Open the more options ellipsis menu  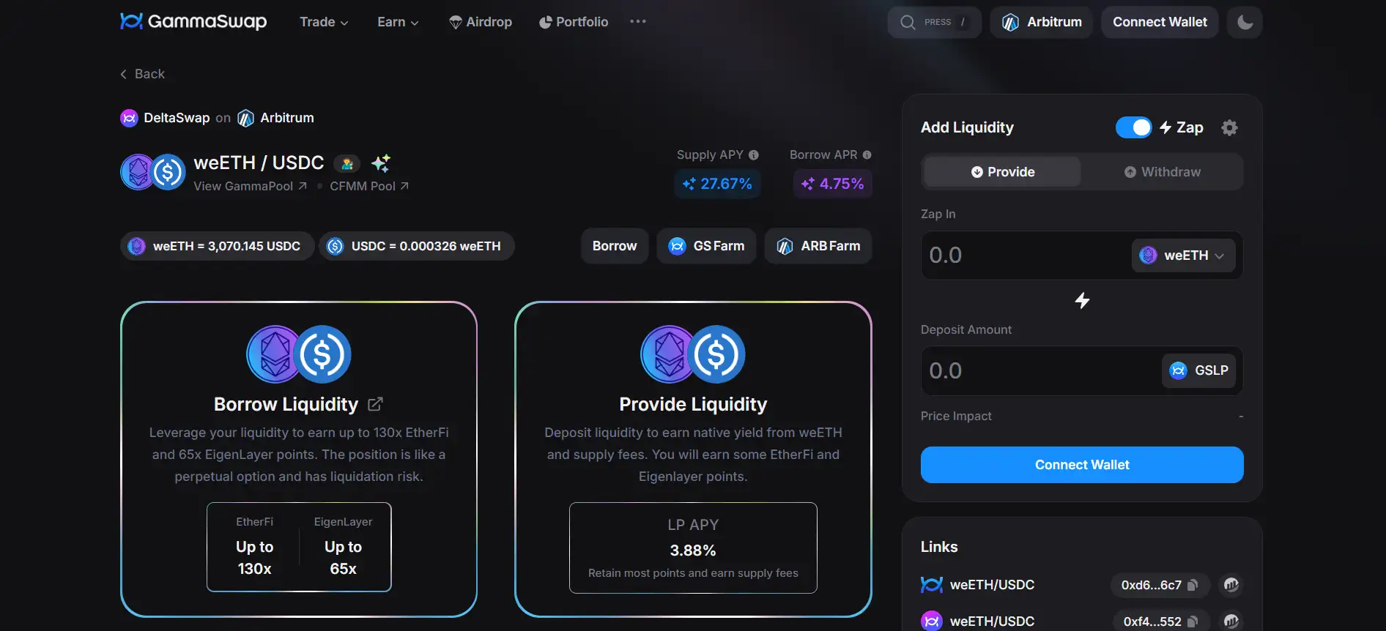pos(638,21)
